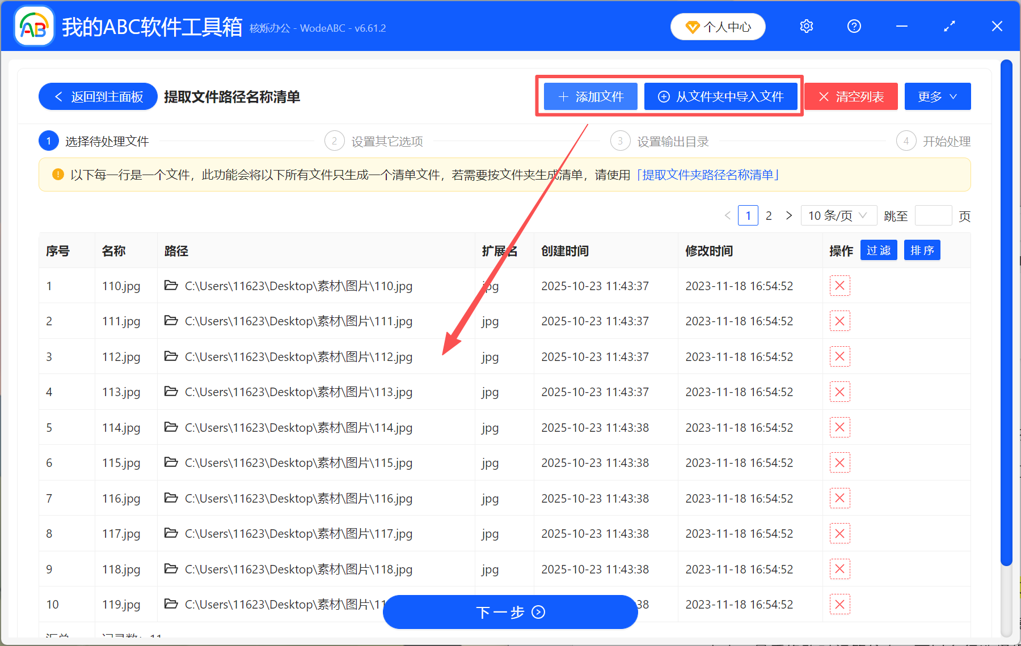Click the next page chevron arrow

coord(789,215)
